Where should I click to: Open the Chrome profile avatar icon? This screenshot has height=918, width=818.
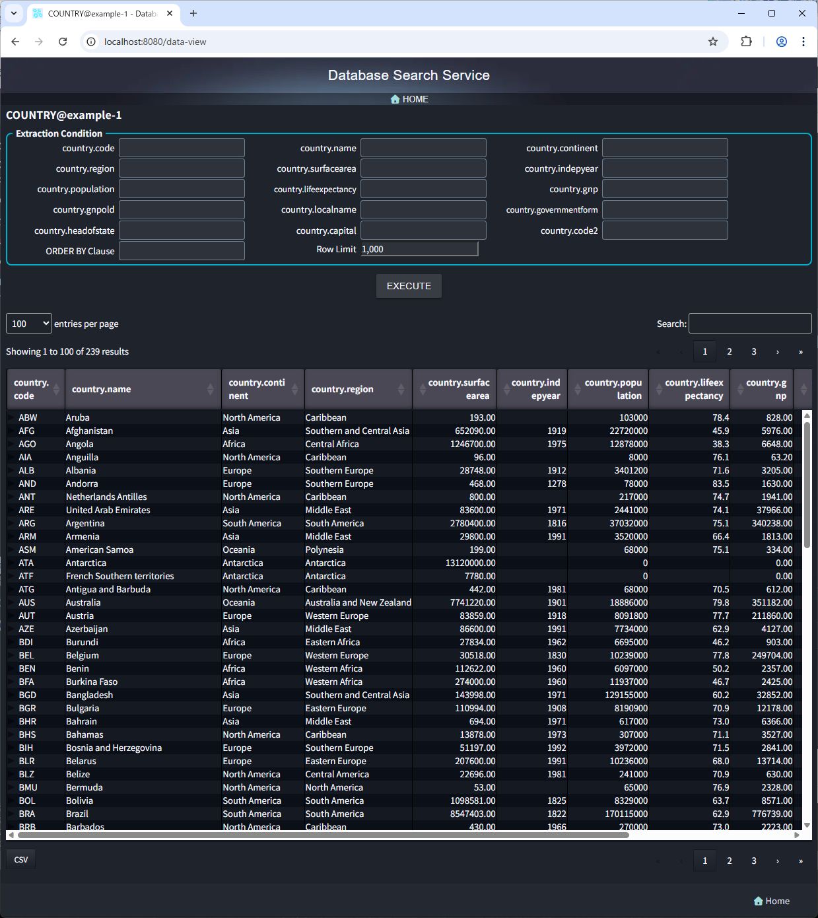(x=781, y=42)
